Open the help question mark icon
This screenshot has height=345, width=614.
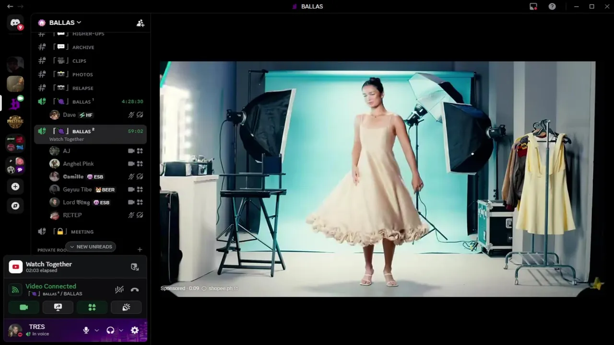(x=552, y=6)
